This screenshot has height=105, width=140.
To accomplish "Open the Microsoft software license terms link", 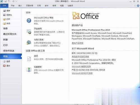I will coord(82,73).
